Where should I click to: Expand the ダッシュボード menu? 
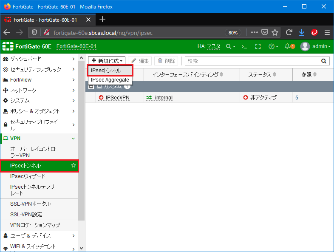click(39, 59)
